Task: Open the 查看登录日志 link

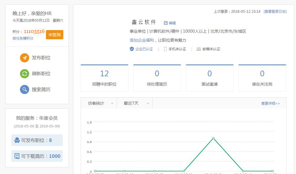Action: click(275, 12)
